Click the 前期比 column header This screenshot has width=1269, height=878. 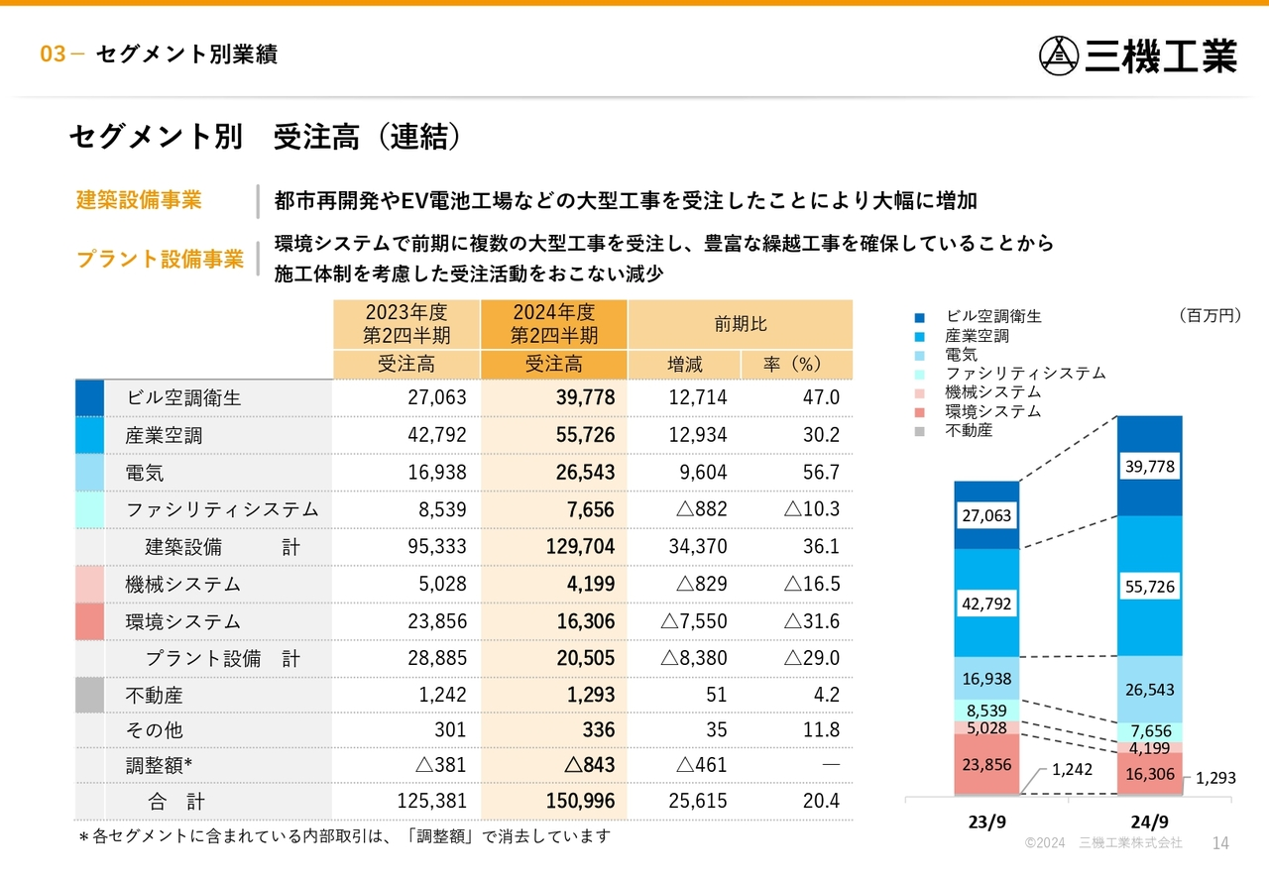tap(741, 325)
